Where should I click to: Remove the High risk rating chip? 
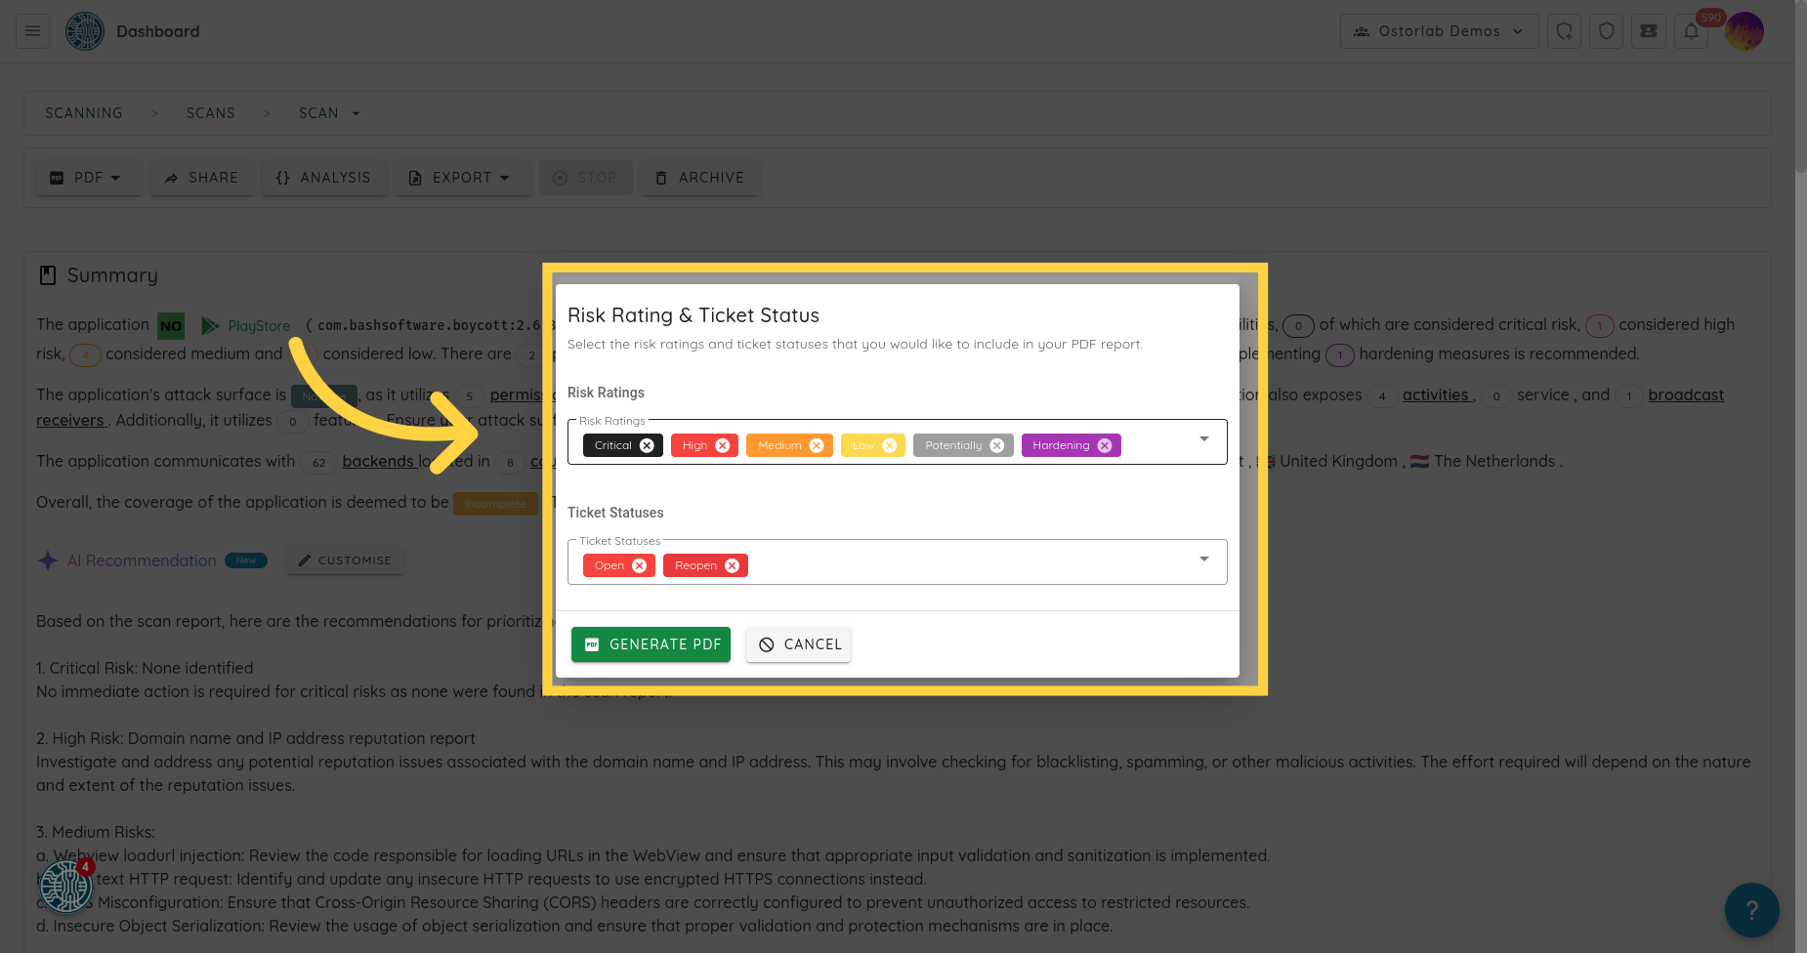[x=723, y=445]
